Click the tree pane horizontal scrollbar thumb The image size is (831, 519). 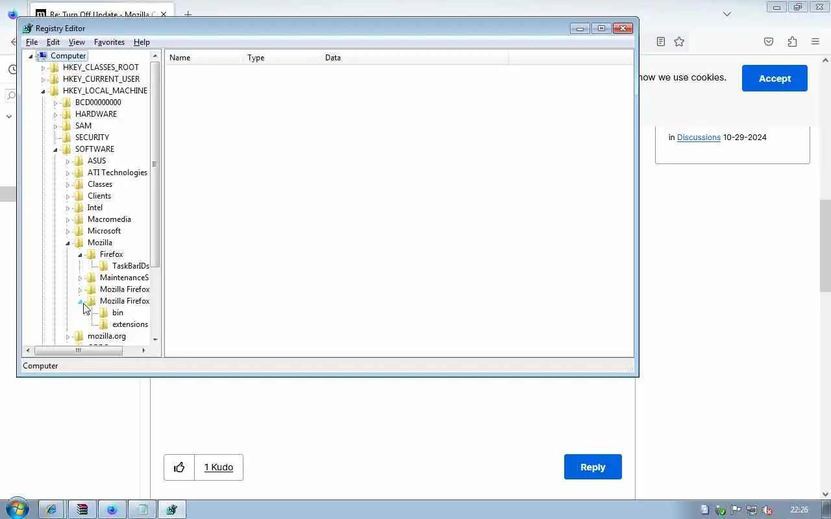point(79,350)
